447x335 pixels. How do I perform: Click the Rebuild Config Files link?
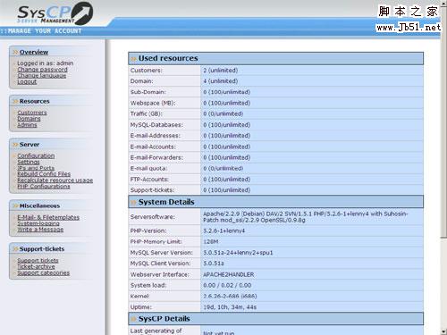(44, 174)
